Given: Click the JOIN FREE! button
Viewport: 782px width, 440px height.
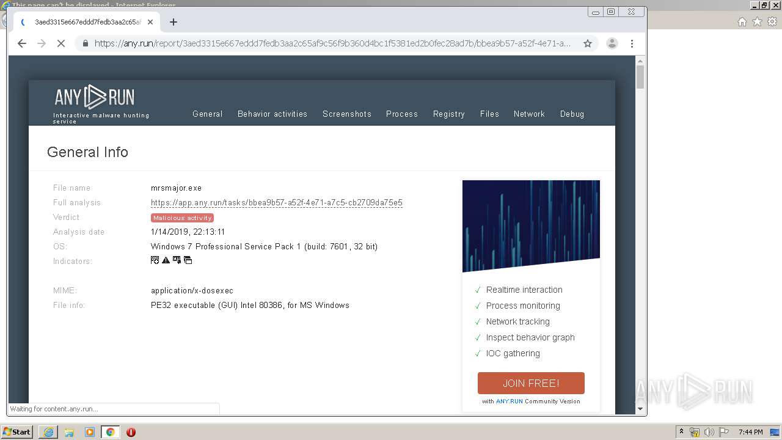Looking at the screenshot, I should (531, 383).
